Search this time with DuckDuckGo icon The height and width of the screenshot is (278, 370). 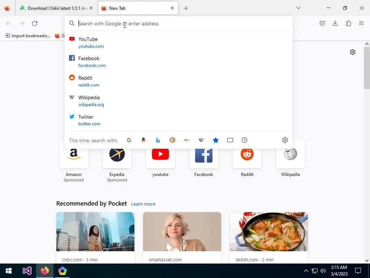point(172,140)
